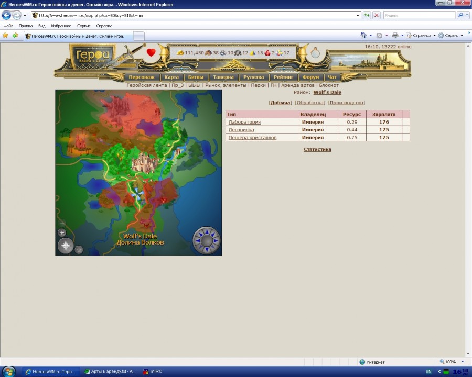Click the green Refresh page icon
The width and height of the screenshot is (472, 377).
[367, 15]
